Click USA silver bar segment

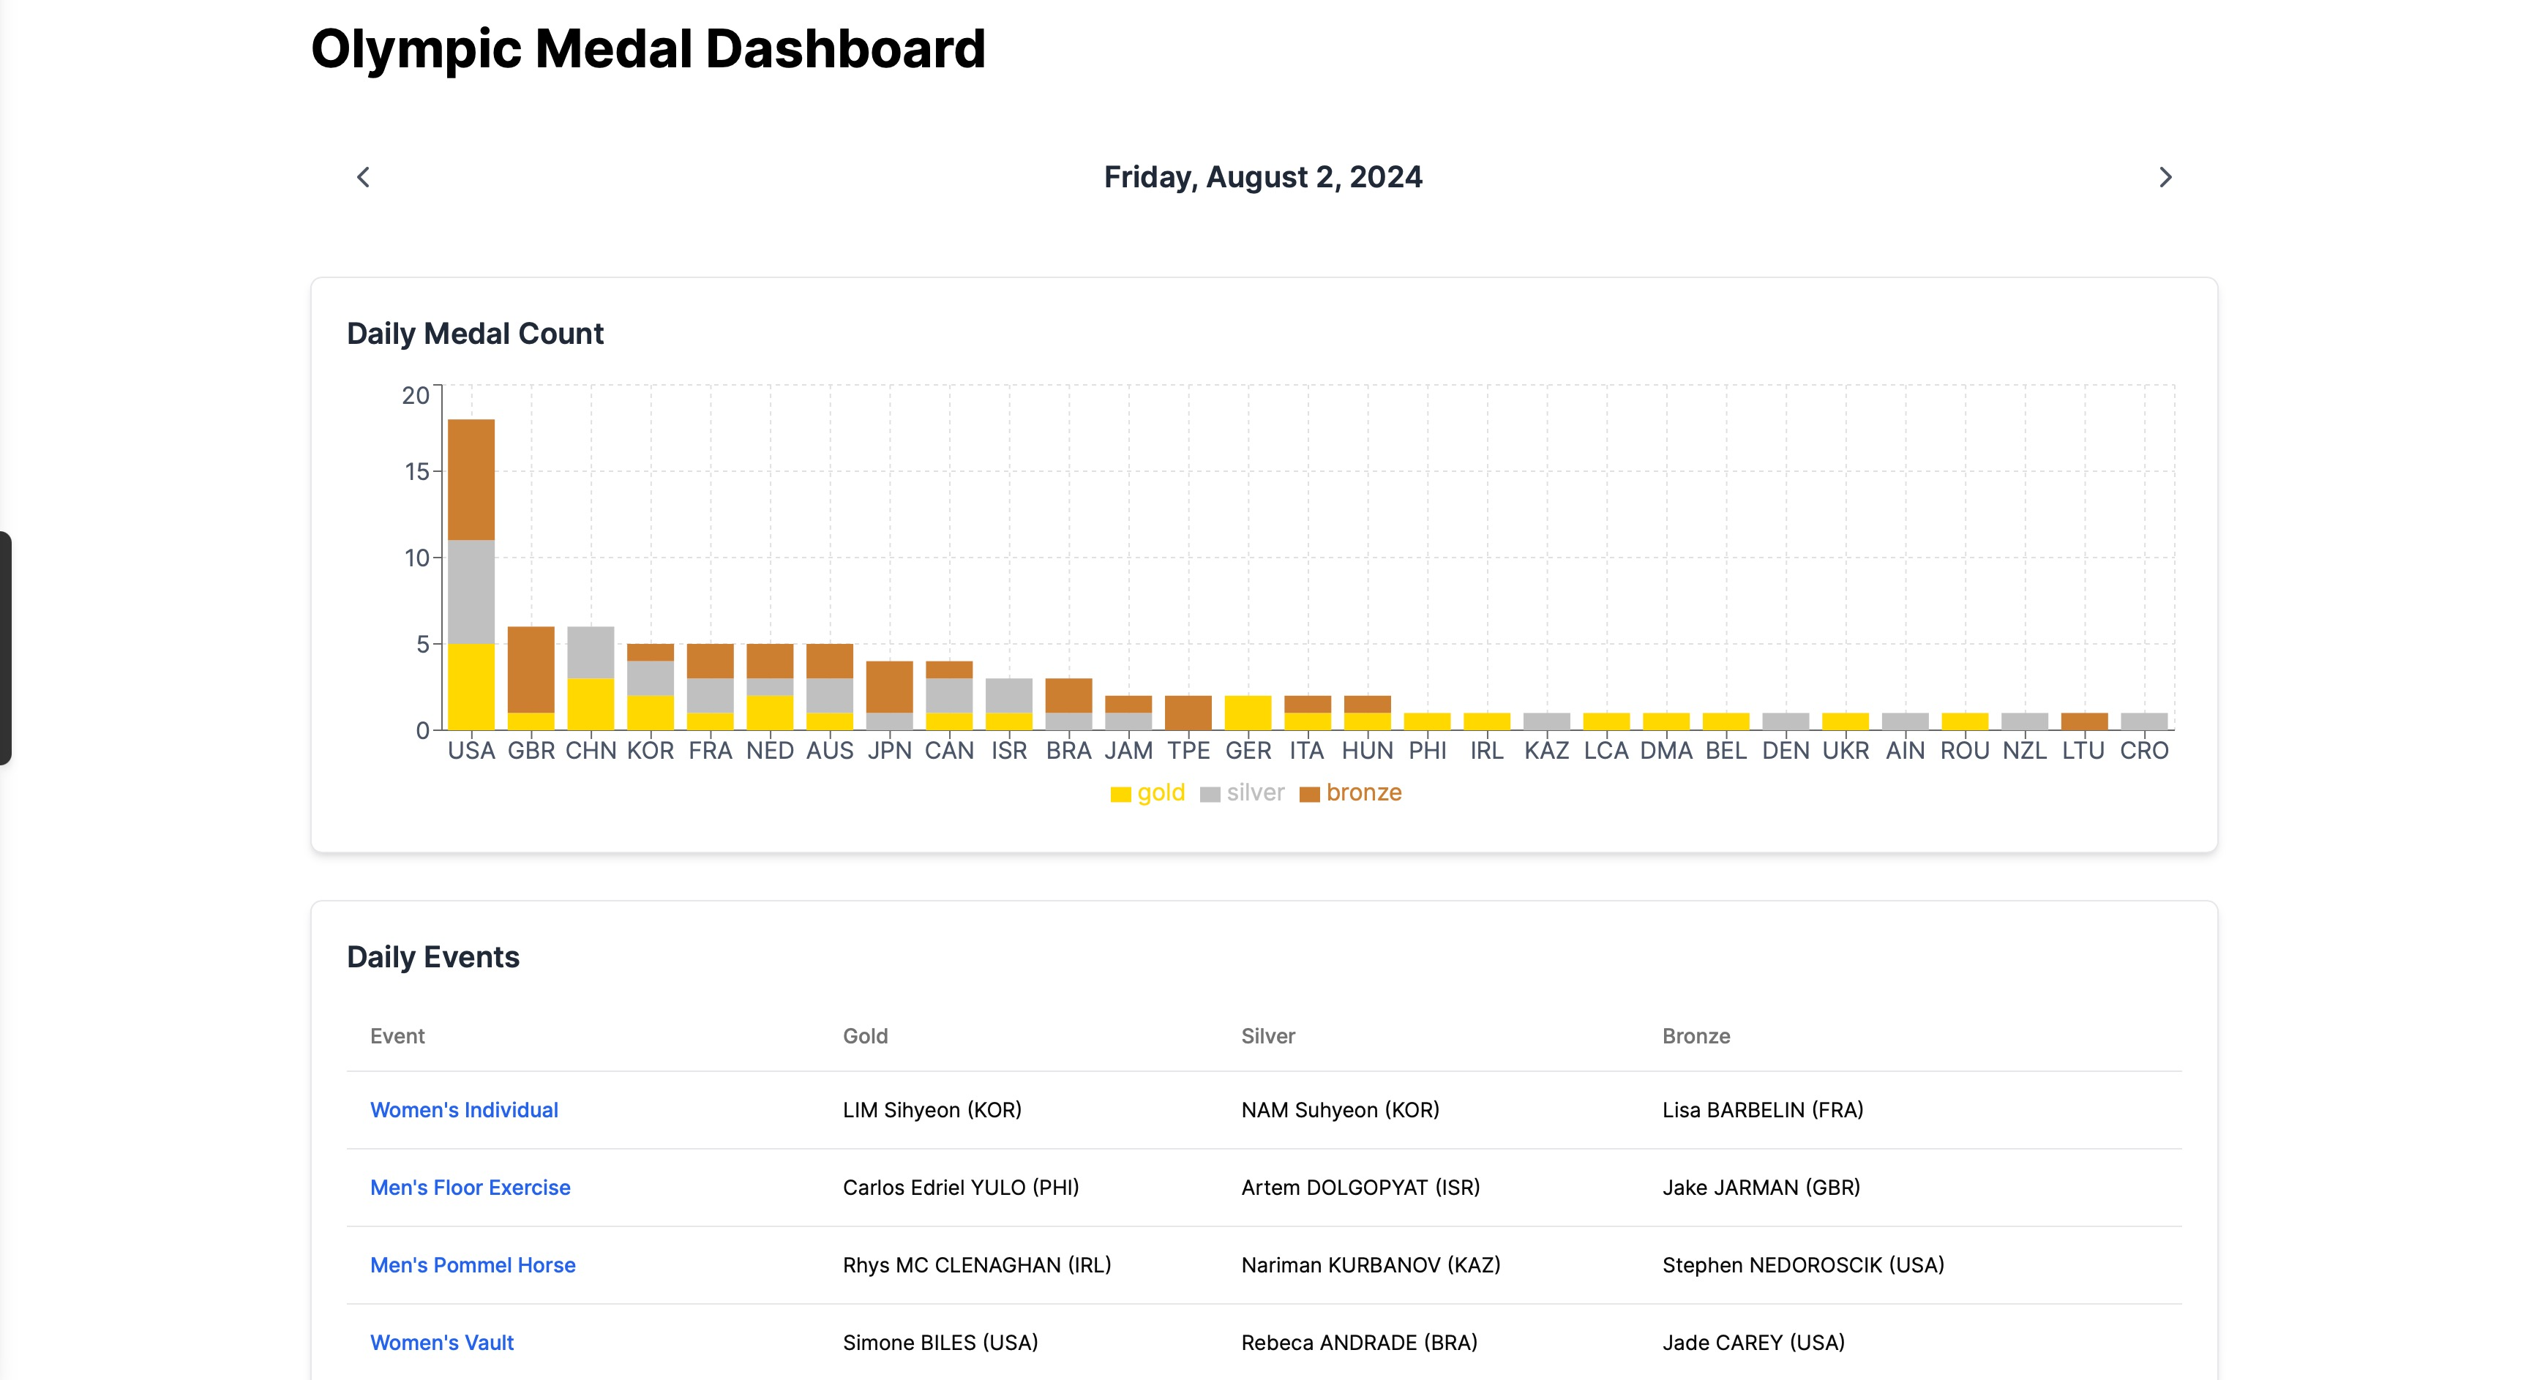coord(471,592)
